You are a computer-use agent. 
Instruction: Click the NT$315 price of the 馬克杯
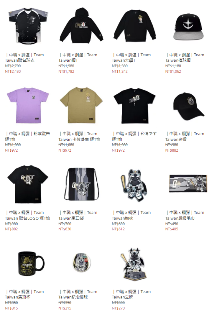tap(11, 308)
